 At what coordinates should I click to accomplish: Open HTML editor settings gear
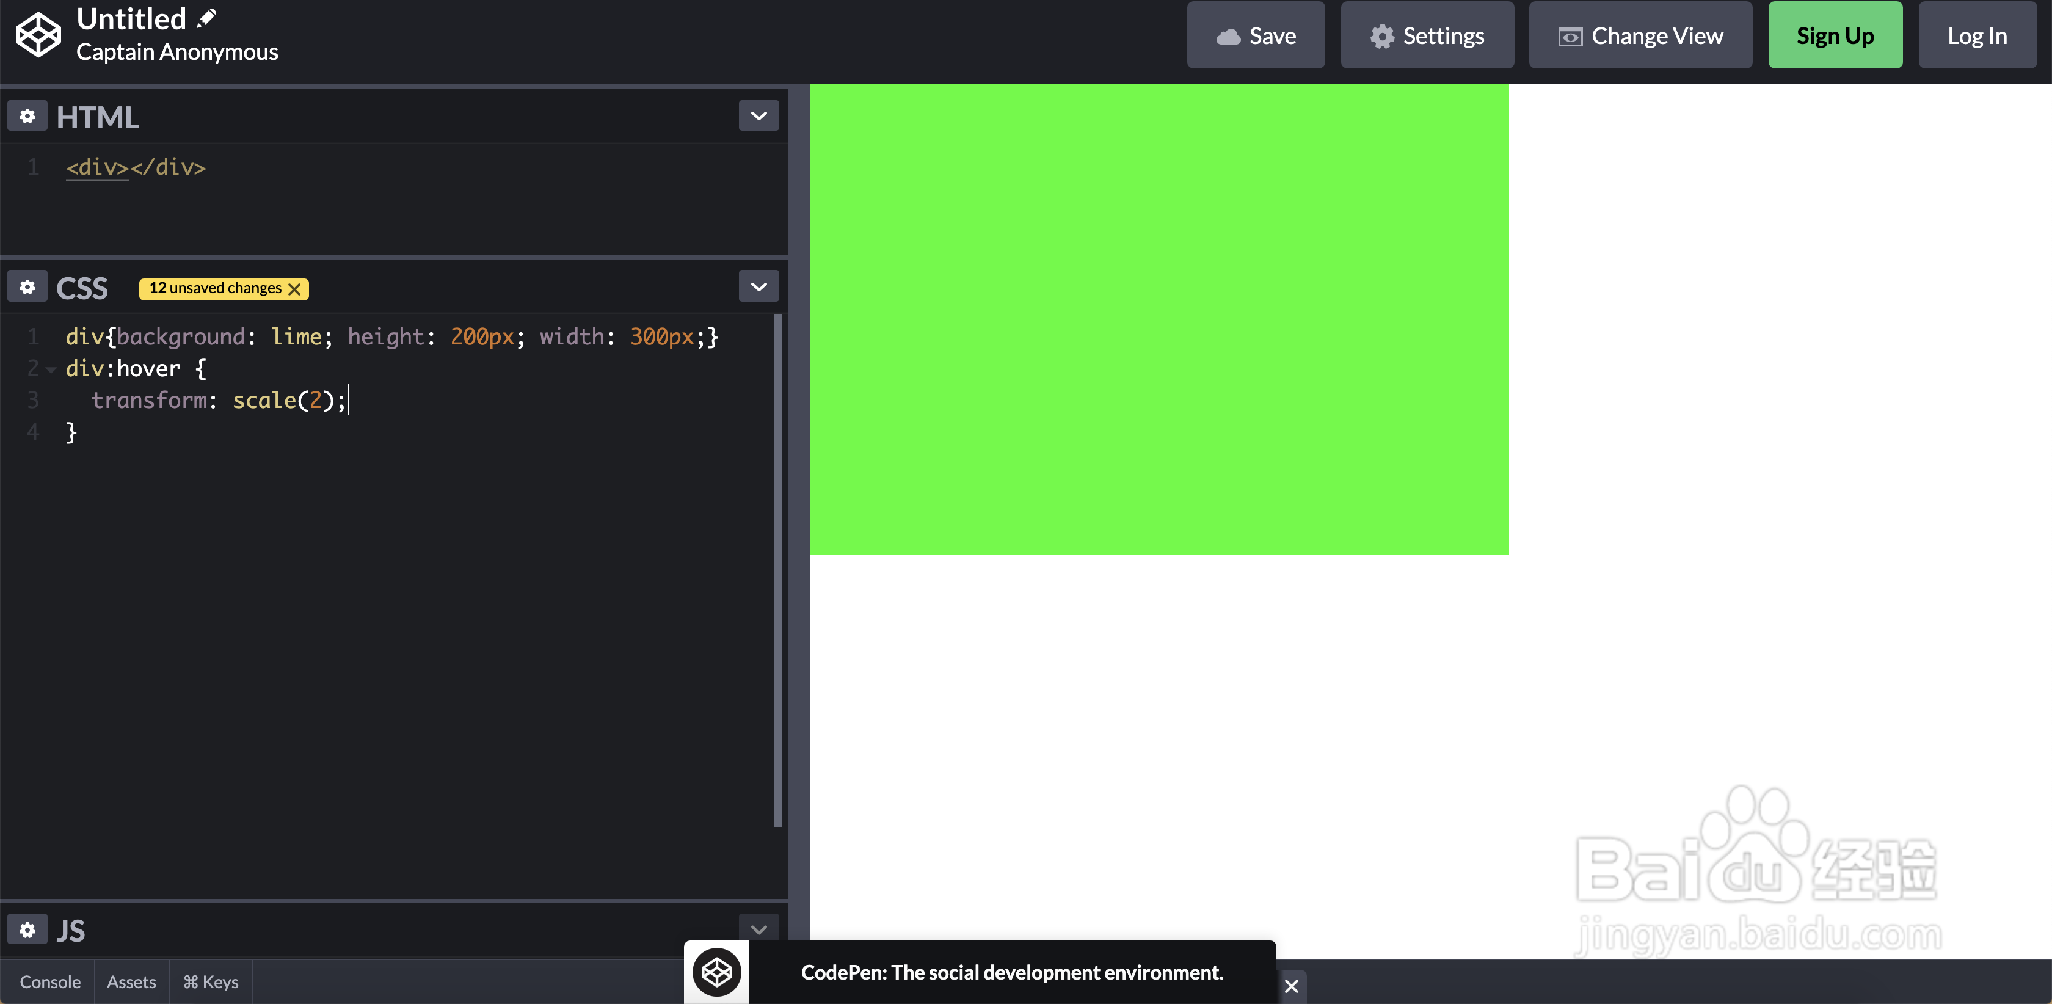click(x=27, y=116)
